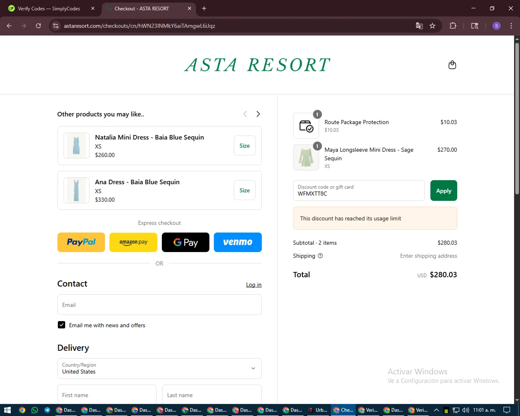This screenshot has height=416, width=520.
Task: Open Chrome profile avatar S
Action: [x=496, y=26]
